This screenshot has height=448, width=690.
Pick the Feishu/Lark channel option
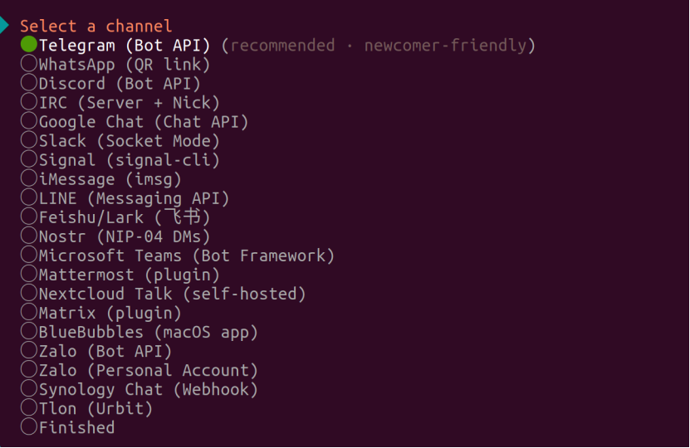pos(29,217)
